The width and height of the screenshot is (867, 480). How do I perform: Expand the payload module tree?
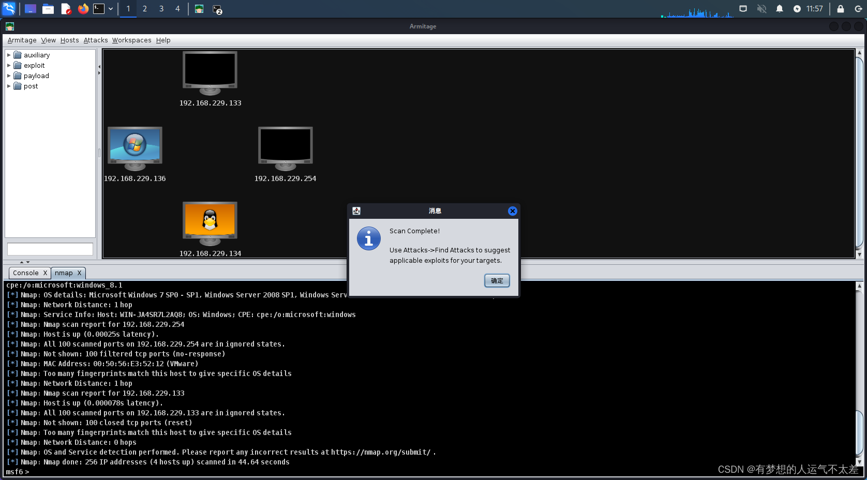(x=9, y=76)
